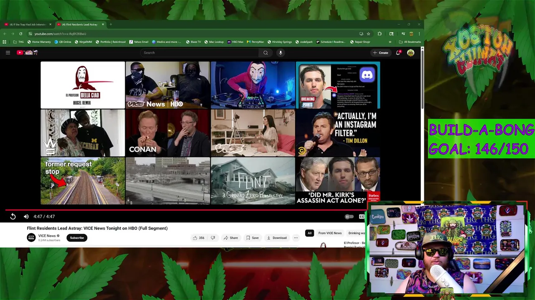Open the Blaze TV bookmark

pos(193,42)
